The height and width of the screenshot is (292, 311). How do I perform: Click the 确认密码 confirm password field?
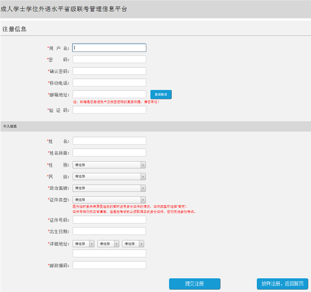[109, 71]
